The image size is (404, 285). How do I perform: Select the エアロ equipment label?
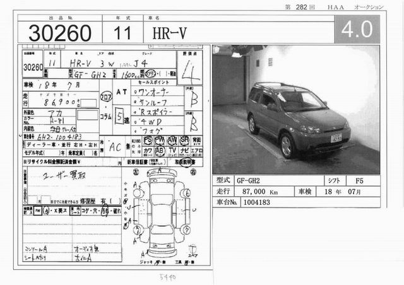click(197, 150)
